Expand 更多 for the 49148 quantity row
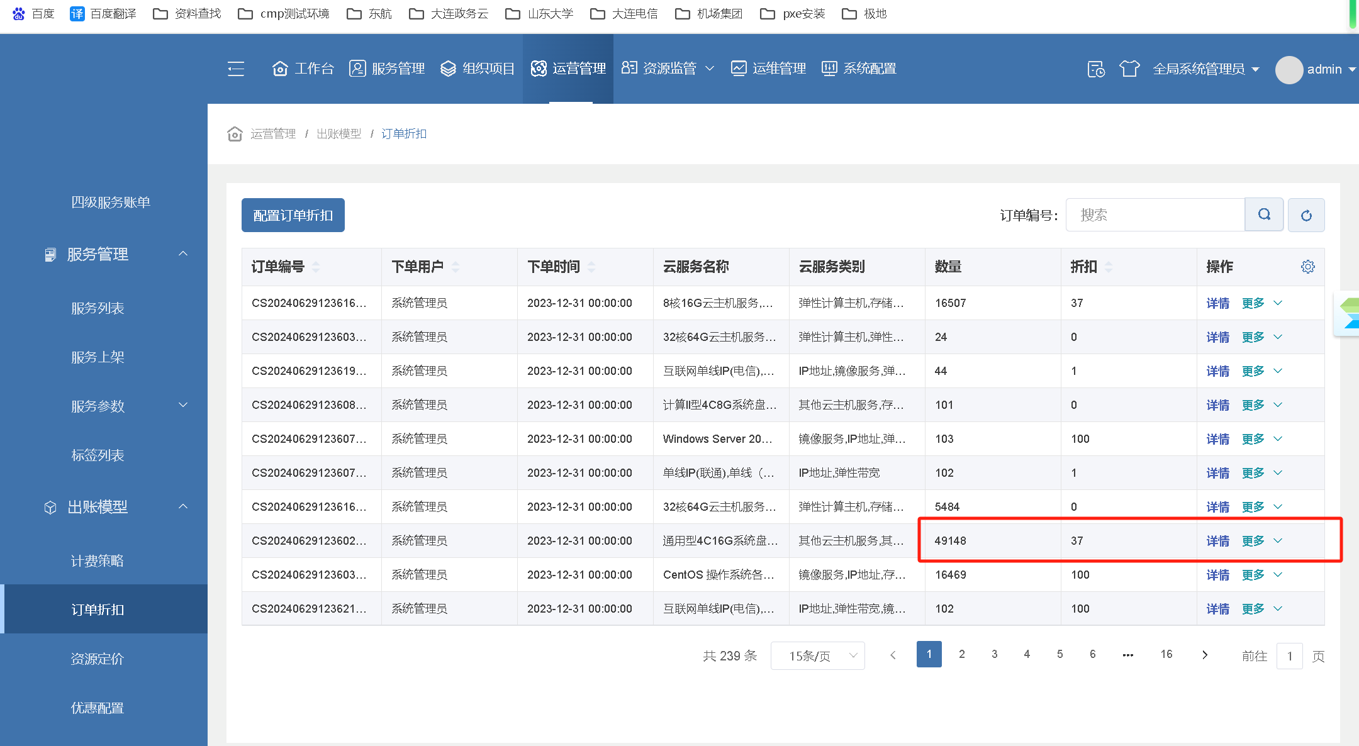The width and height of the screenshot is (1359, 746). pos(1261,541)
